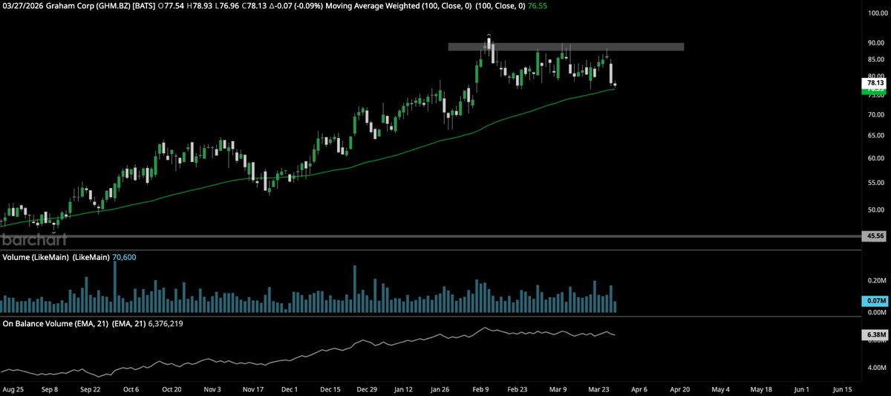Click the Nov 3 date label

point(212,389)
